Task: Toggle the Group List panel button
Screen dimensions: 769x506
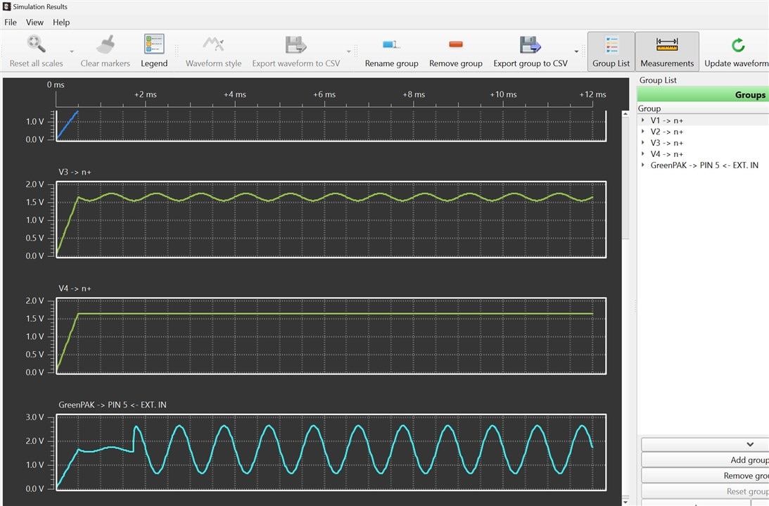Action: point(611,51)
